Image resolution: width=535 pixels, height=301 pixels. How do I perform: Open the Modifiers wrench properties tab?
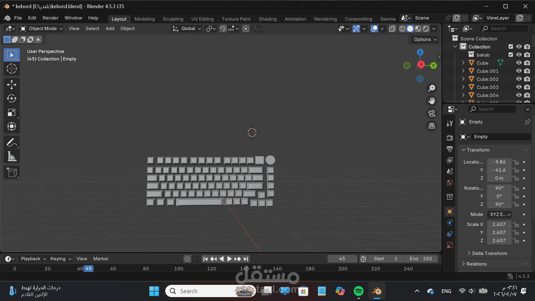pos(449,123)
